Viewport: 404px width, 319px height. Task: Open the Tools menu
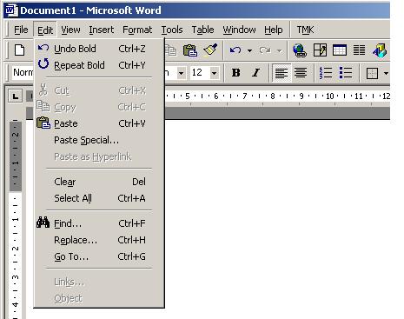172,30
